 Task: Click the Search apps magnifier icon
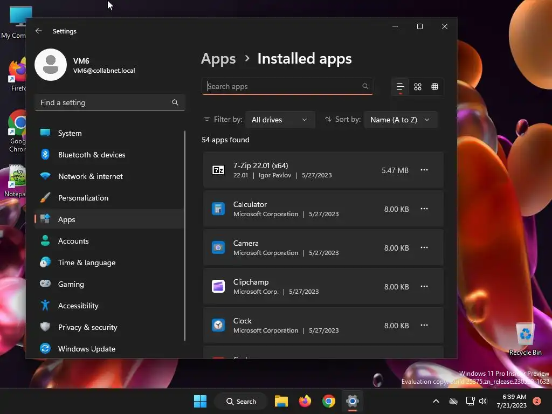click(365, 86)
